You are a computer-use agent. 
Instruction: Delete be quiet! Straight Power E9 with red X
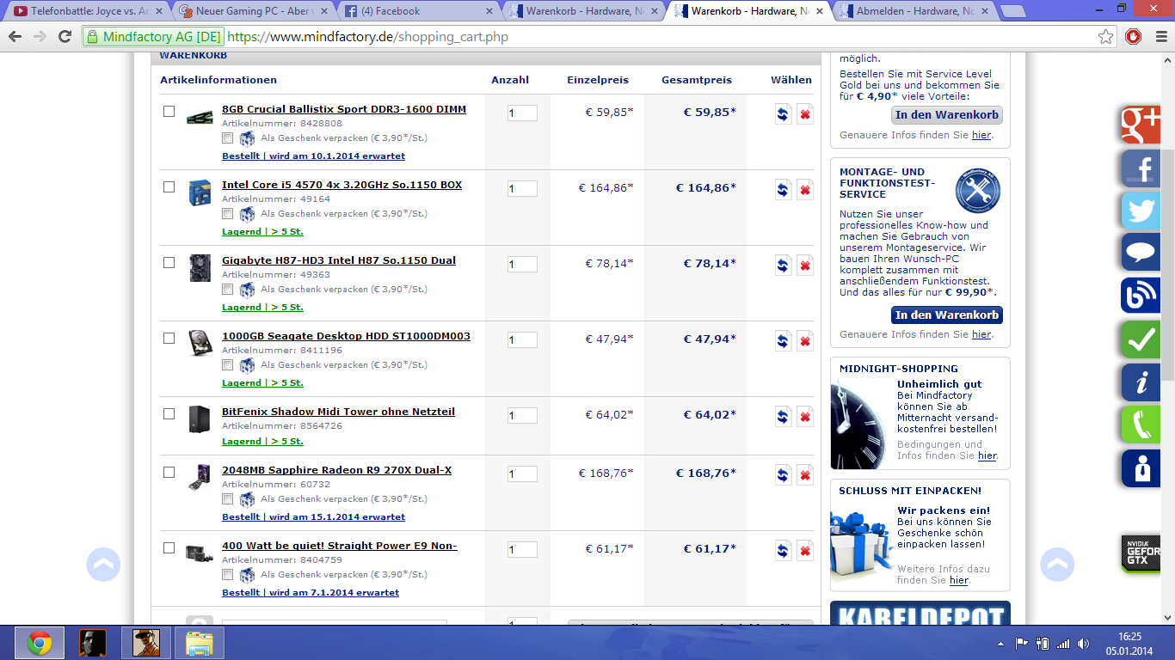point(805,551)
